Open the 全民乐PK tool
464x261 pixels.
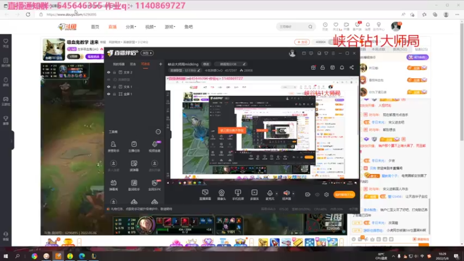[x=154, y=185]
